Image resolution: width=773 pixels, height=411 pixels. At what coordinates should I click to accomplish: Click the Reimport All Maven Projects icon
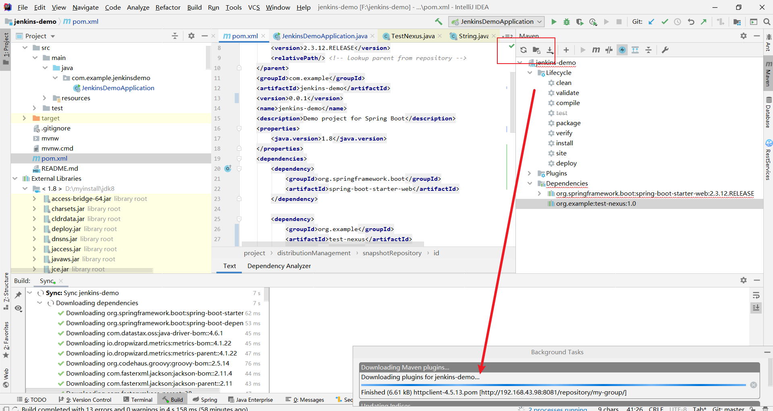click(x=523, y=50)
